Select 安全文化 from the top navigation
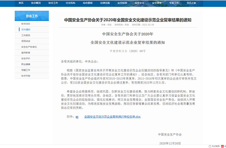The height and width of the screenshot is (148, 226). 139,3
